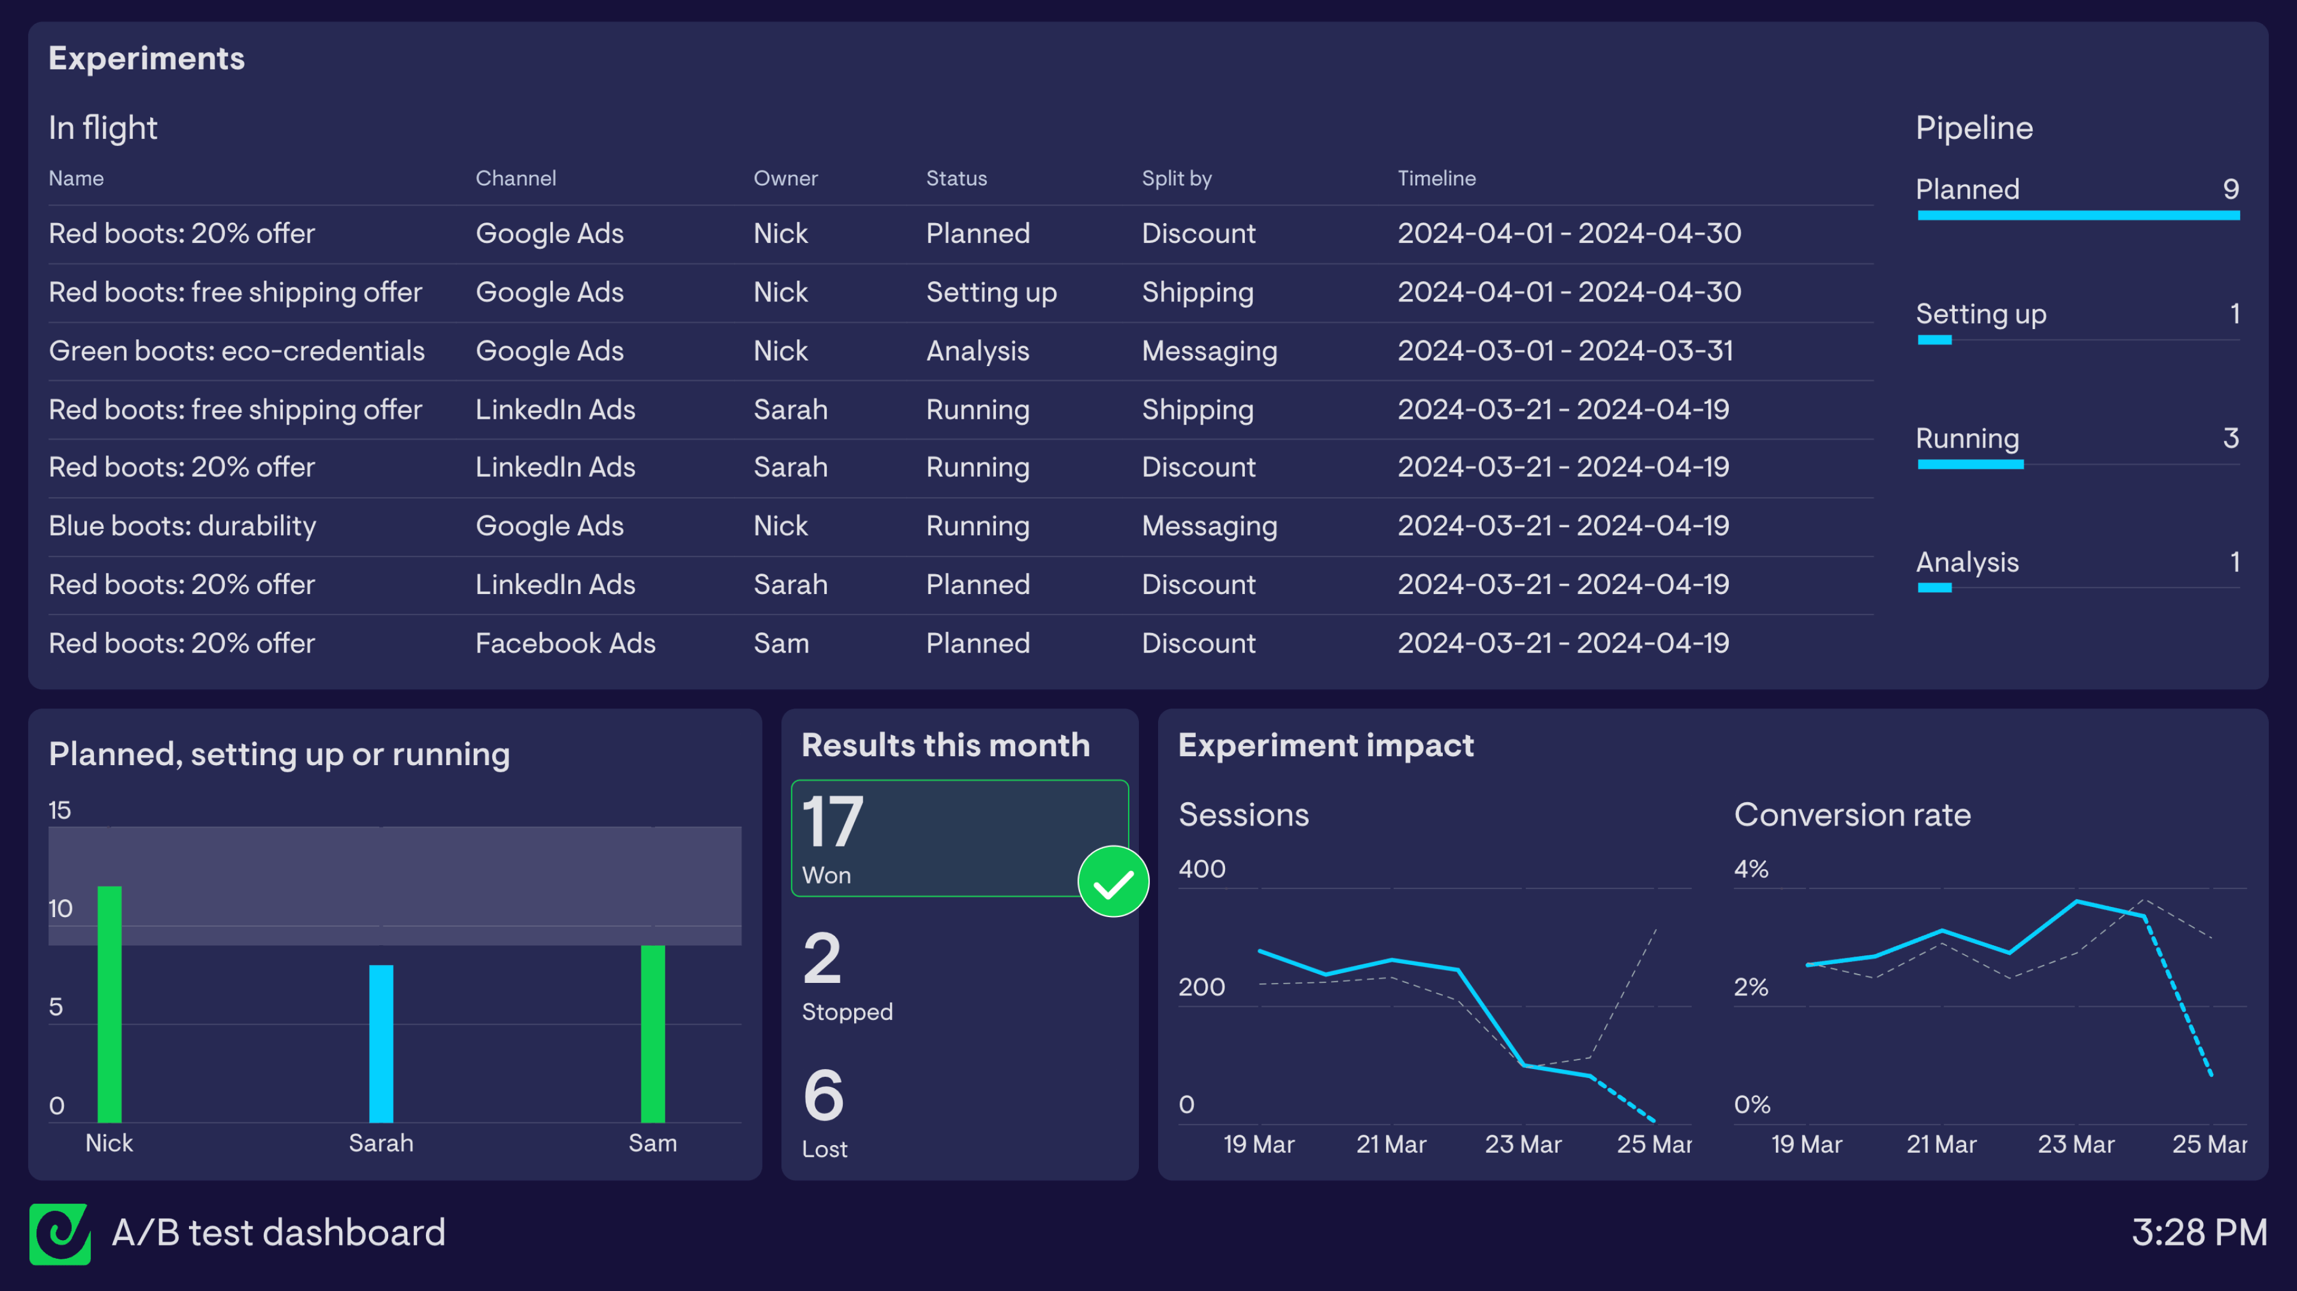Click the Name column header

(x=76, y=178)
